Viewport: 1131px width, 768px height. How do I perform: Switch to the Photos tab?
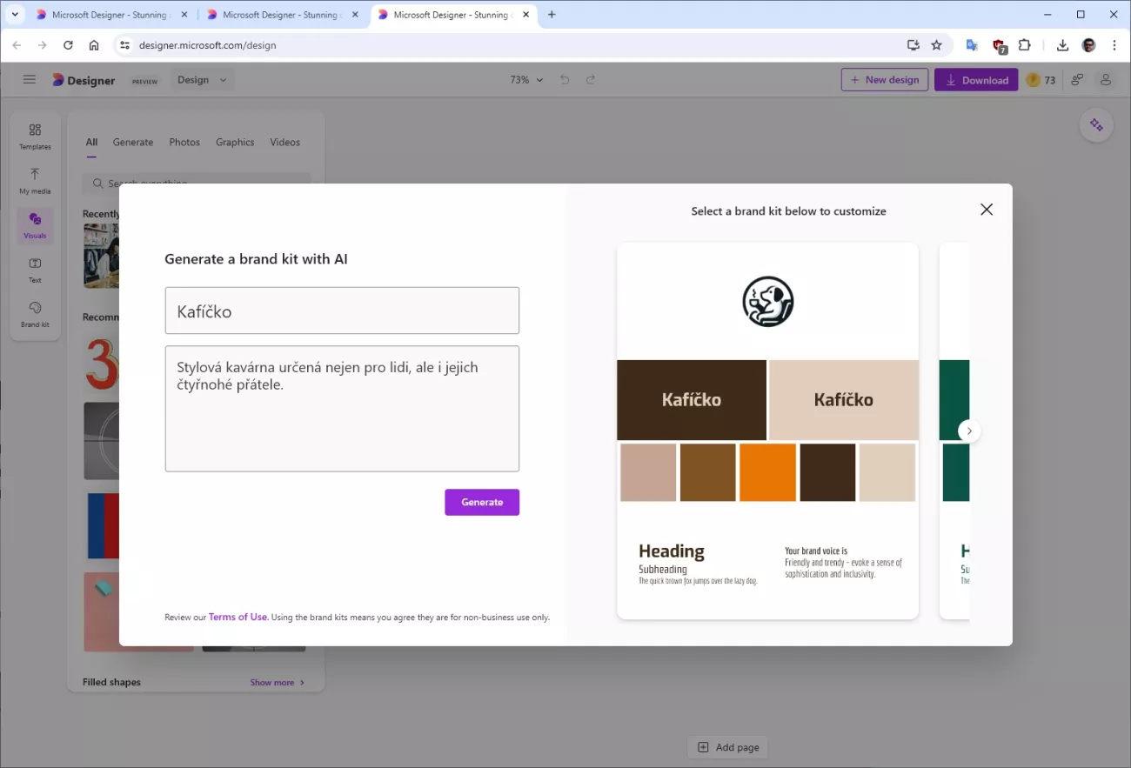[184, 142]
